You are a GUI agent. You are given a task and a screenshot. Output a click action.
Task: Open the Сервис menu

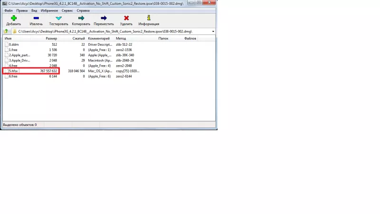[x=67, y=10]
